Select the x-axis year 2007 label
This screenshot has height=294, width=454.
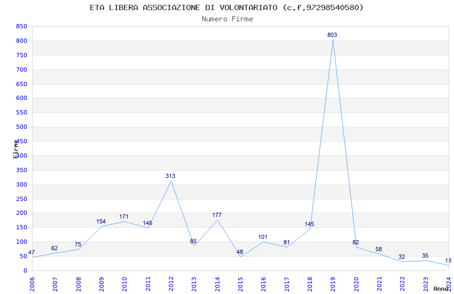(55, 284)
